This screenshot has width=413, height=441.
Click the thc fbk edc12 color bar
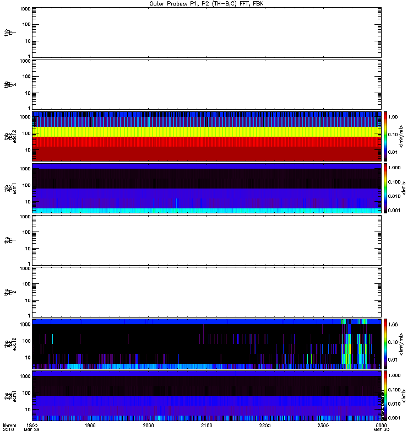coord(385,344)
